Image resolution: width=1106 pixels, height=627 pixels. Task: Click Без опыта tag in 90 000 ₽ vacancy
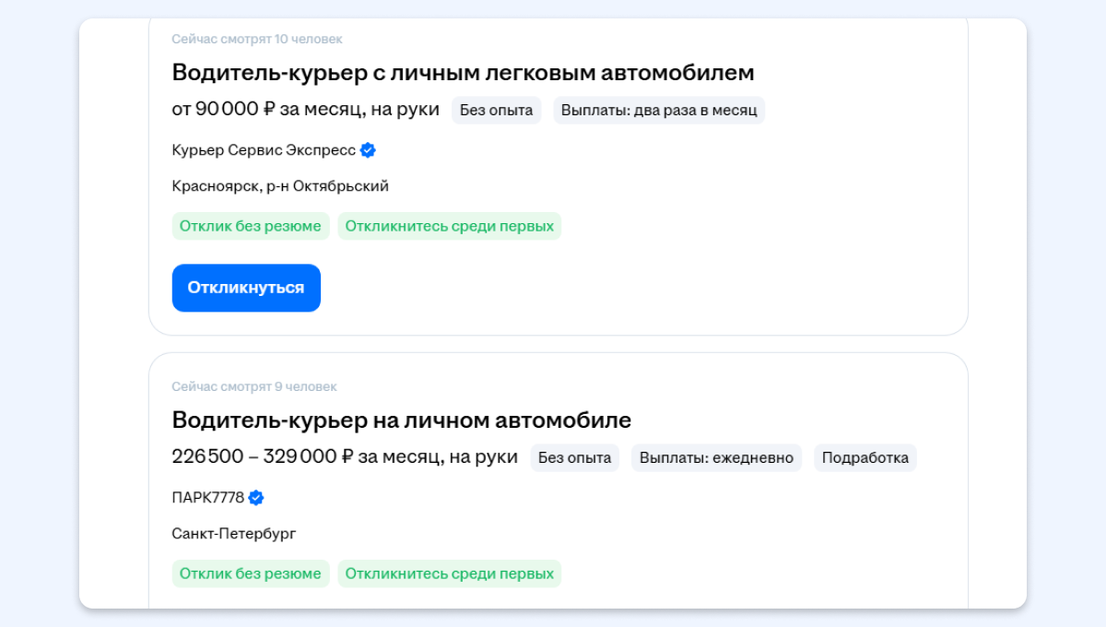[x=496, y=111]
